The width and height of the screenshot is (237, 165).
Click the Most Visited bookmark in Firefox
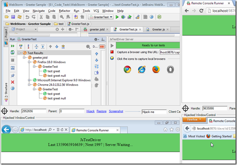[x=194, y=136]
